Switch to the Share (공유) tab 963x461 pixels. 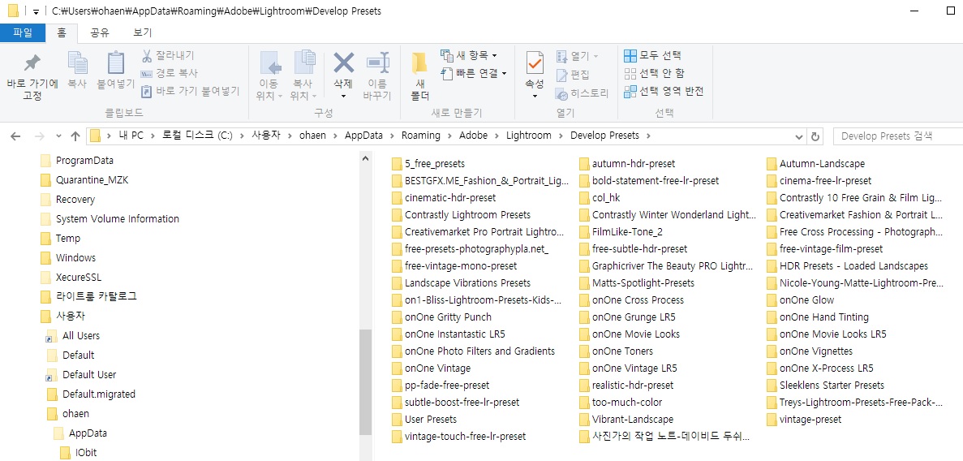[x=100, y=32]
